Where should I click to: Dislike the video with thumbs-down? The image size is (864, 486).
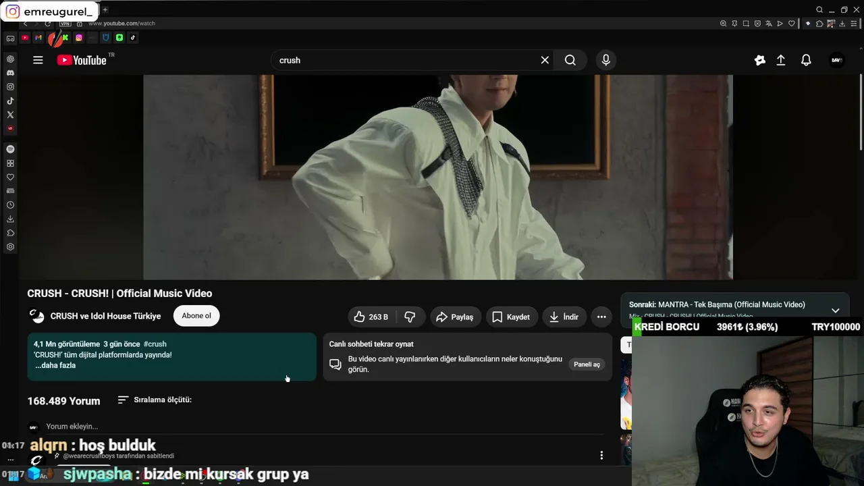[410, 317]
